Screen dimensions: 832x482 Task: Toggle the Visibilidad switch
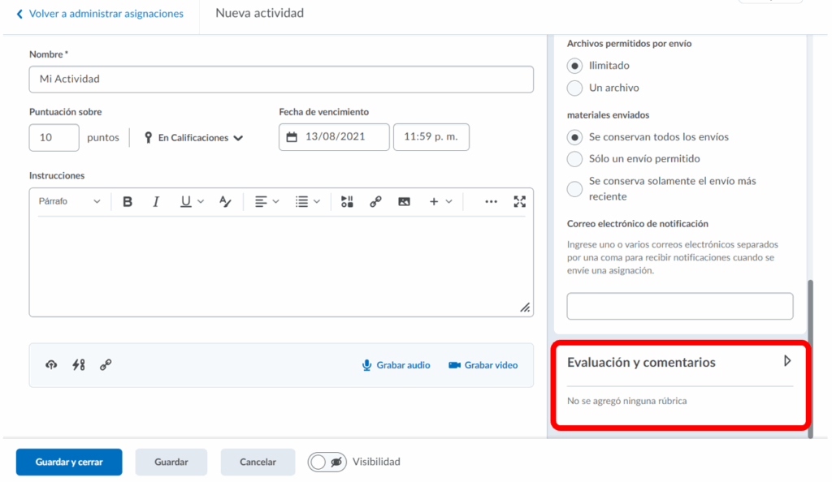(327, 462)
